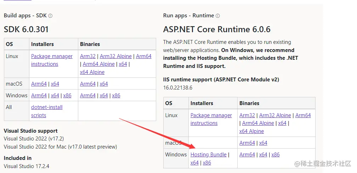This screenshot has height=173, width=357.
Task: Download SDK macOS x64 binary
Action: [104, 84]
